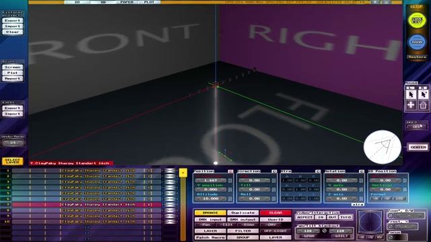Click the blue round ROOM button
The height and width of the screenshot is (242, 431).
[x=417, y=42]
